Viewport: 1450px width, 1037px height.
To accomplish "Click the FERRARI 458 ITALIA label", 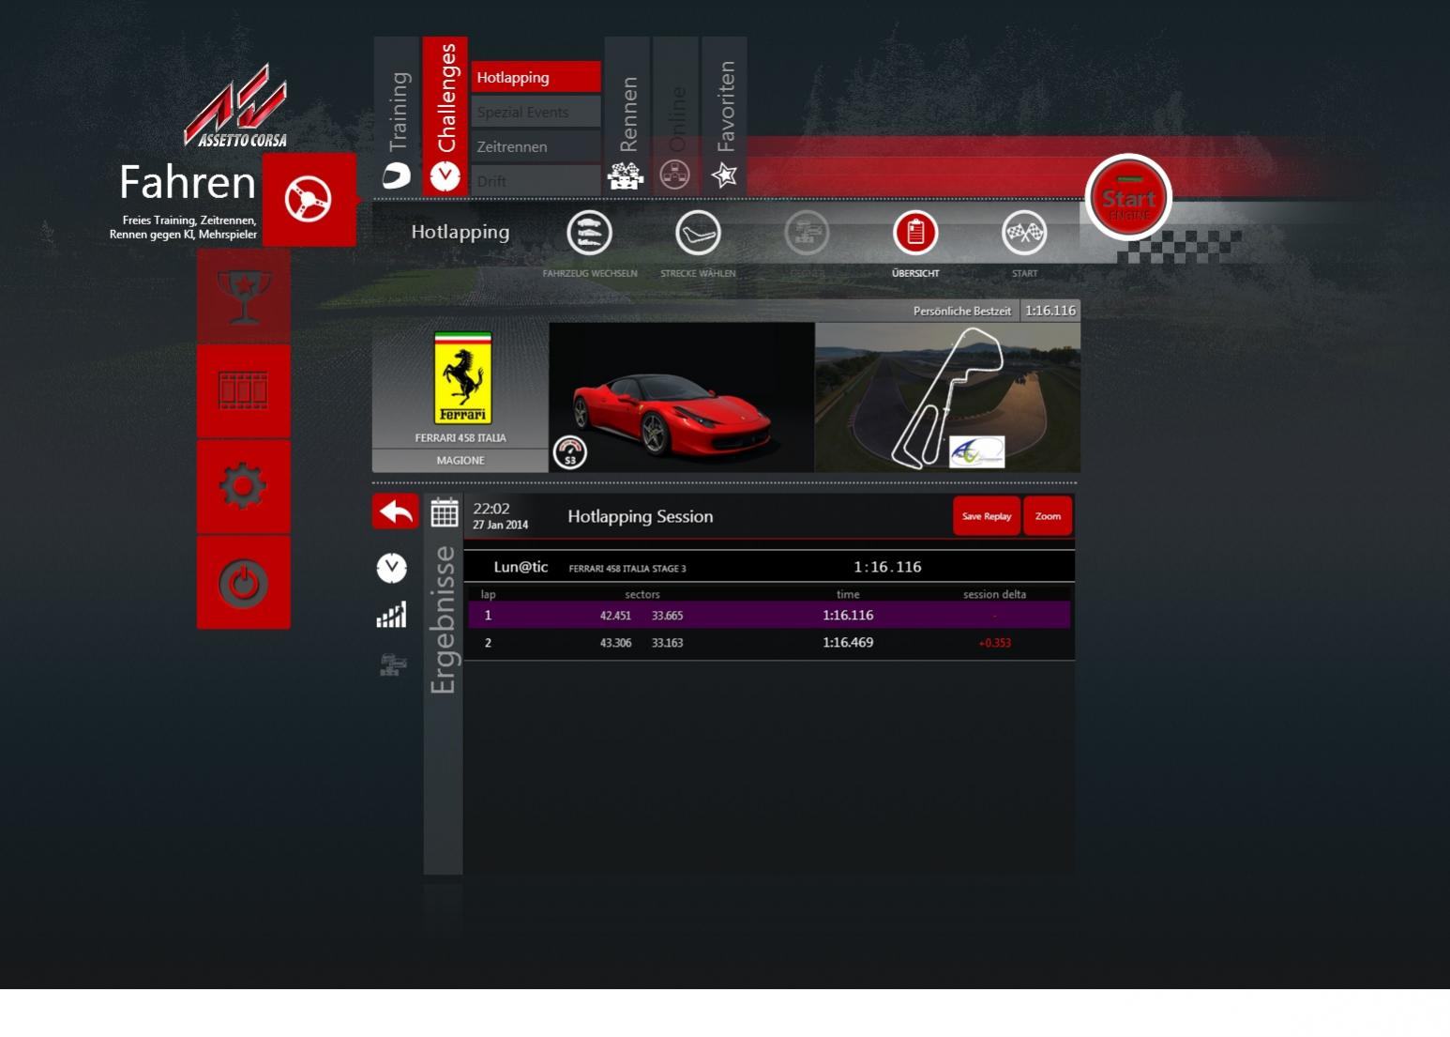I will coord(461,437).
